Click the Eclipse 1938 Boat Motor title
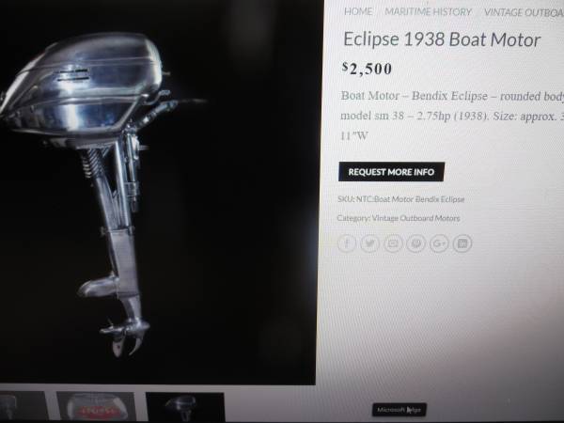Screen dimensions: 564x423 (x=442, y=39)
